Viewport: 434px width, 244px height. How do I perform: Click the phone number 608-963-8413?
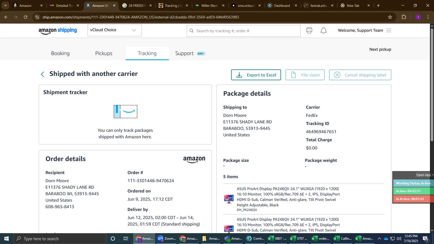coord(60,207)
